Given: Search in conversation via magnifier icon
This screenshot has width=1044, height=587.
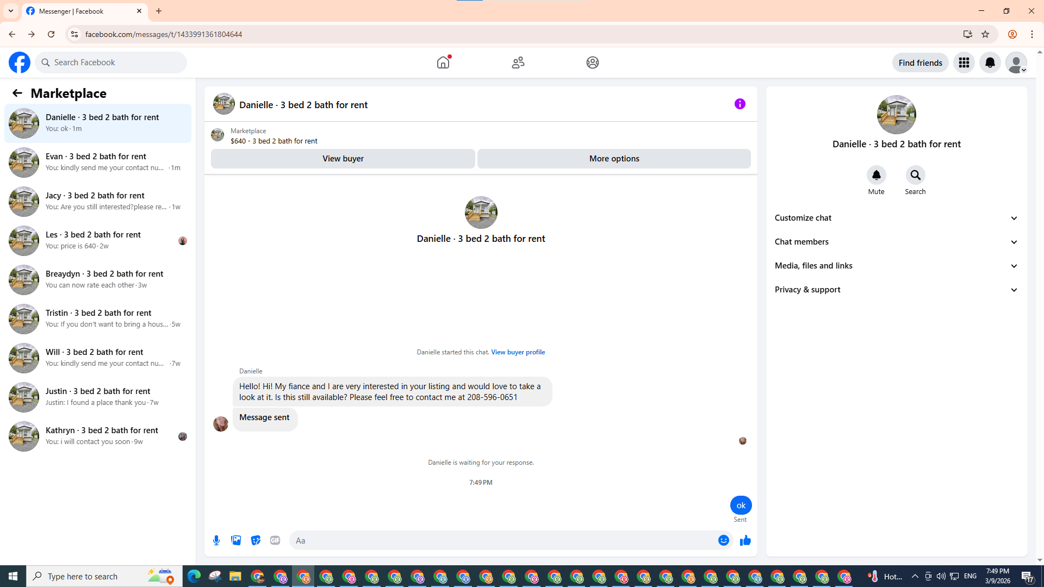Looking at the screenshot, I should point(915,176).
